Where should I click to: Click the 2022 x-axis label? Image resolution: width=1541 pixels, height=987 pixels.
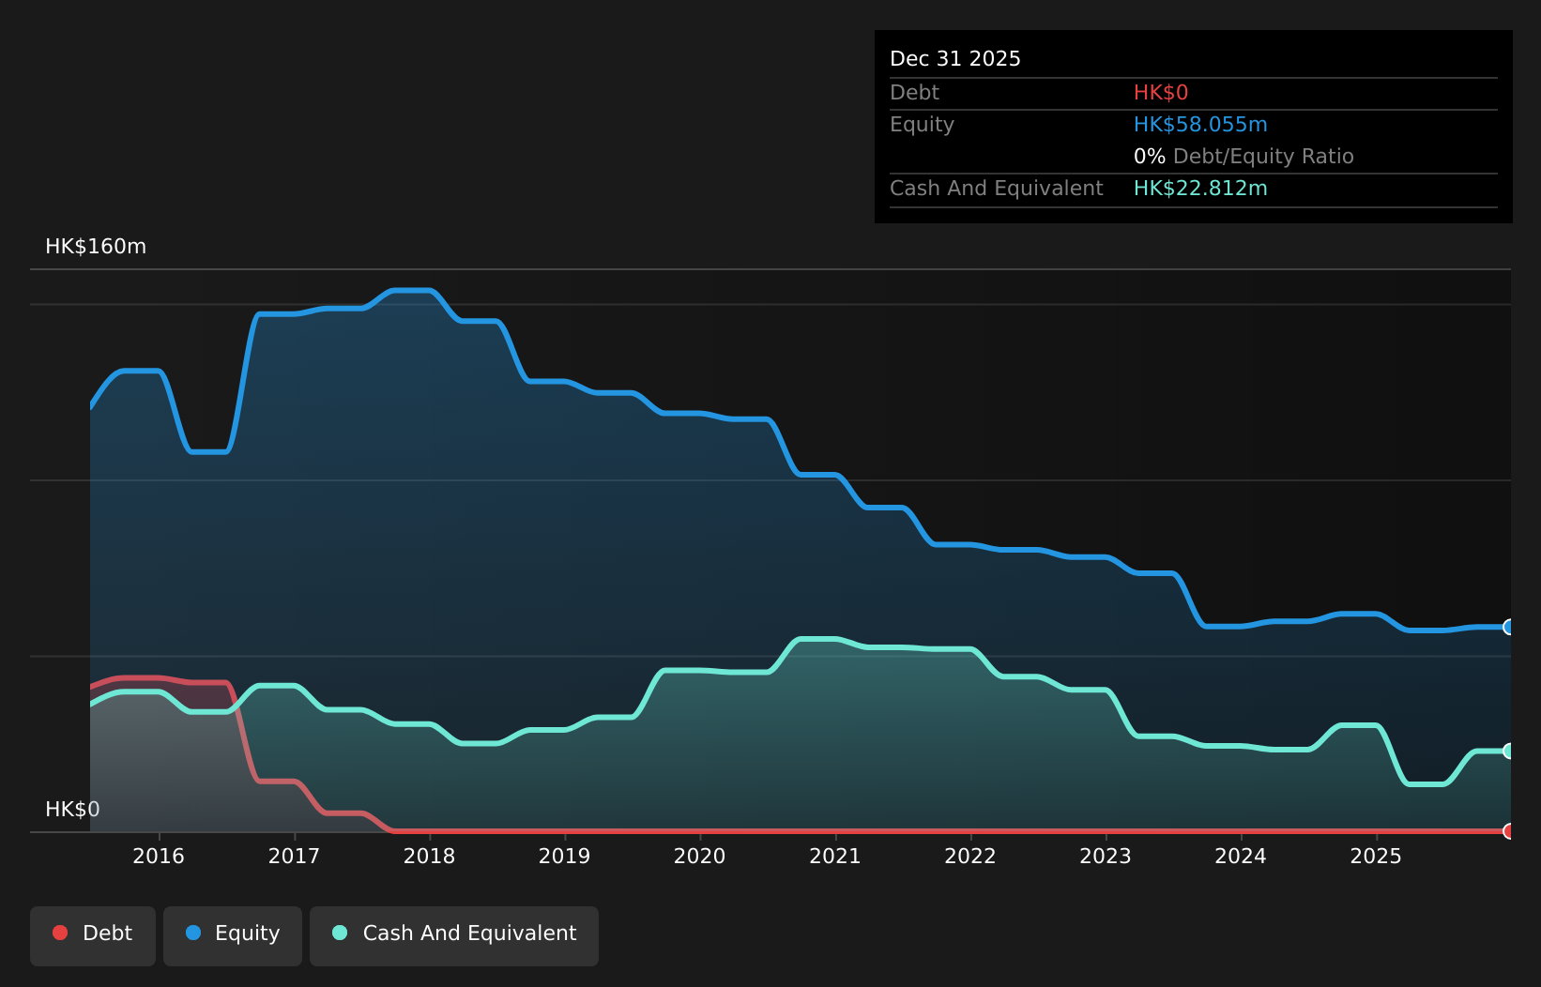point(970,856)
